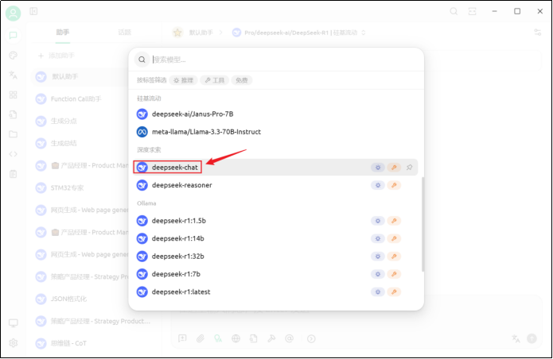Click reasoning tag on deepseek-r1:1.5b row
Image resolution: width=553 pixels, height=359 pixels.
pyautogui.click(x=378, y=221)
